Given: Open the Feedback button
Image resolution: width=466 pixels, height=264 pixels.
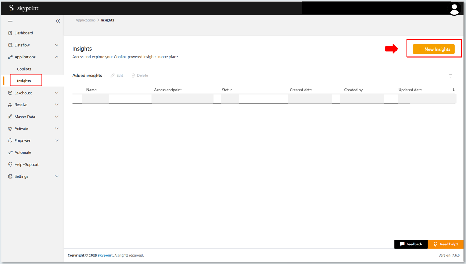Looking at the screenshot, I should click(x=410, y=244).
